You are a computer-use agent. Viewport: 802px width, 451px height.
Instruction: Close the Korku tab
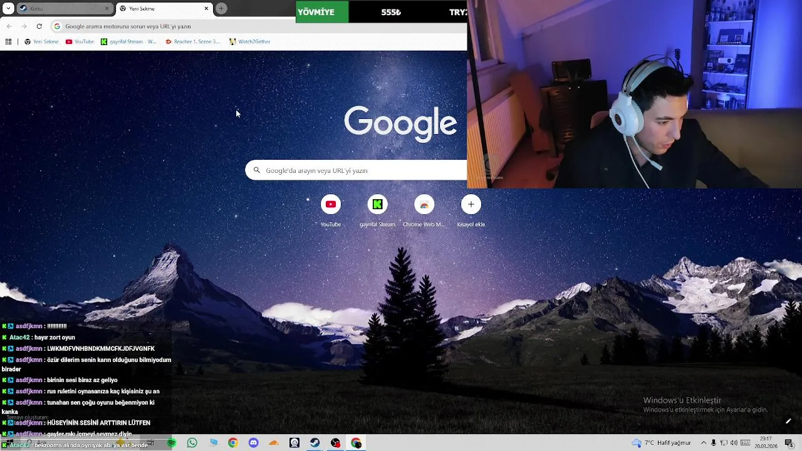tap(107, 8)
